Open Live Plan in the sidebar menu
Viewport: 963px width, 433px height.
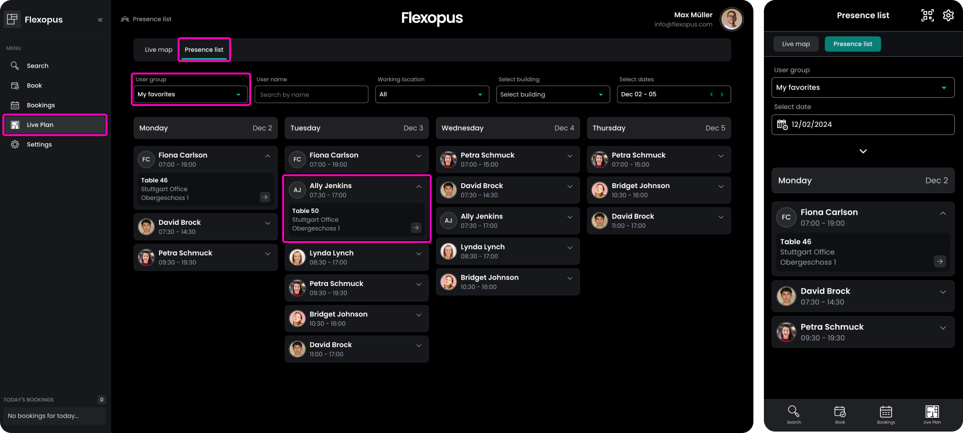click(x=54, y=125)
